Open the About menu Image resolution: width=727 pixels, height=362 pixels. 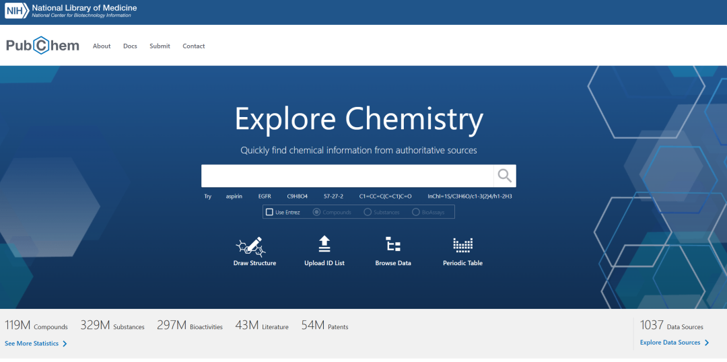[x=102, y=46]
